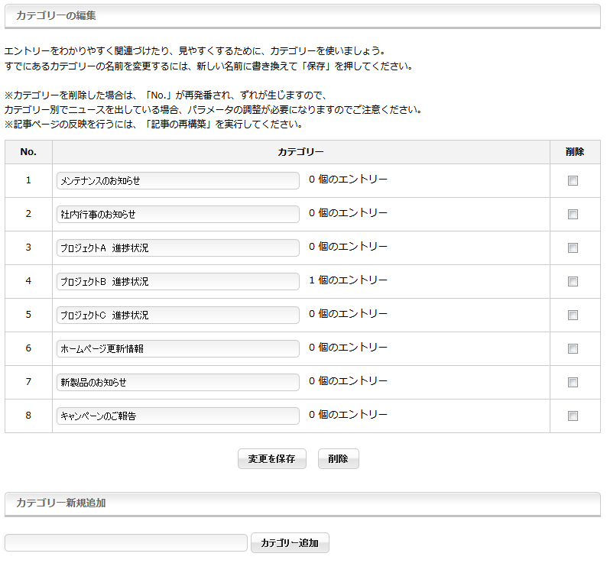Viewport: 607px width, 563px height.
Task: Click the 社内行事のお知らせ name field
Action: click(x=178, y=215)
